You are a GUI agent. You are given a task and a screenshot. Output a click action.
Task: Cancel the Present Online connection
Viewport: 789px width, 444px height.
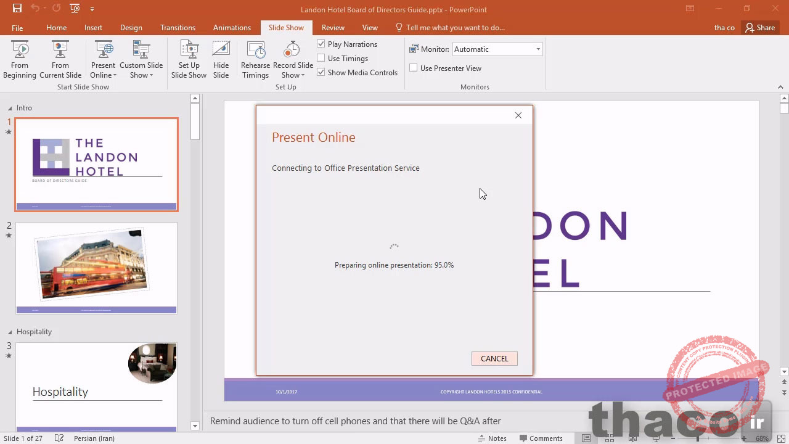(x=494, y=359)
